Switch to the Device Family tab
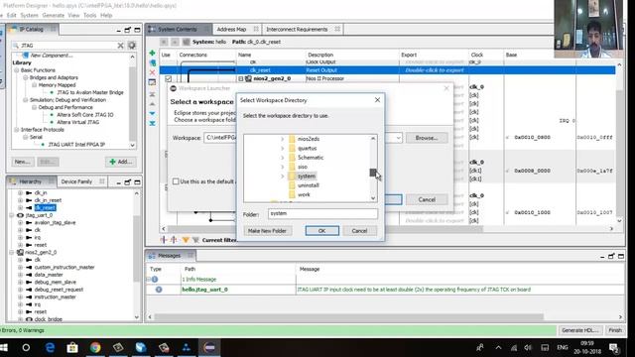 [x=76, y=181]
